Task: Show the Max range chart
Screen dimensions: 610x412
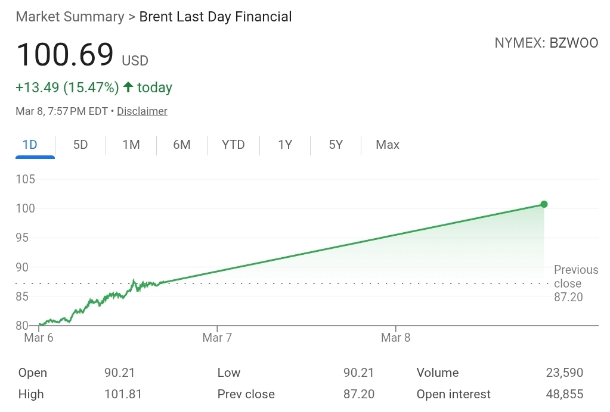Action: tap(388, 145)
